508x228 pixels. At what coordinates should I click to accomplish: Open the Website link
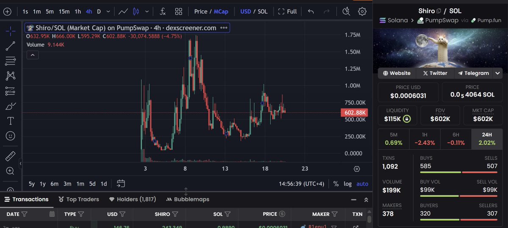[397, 73]
